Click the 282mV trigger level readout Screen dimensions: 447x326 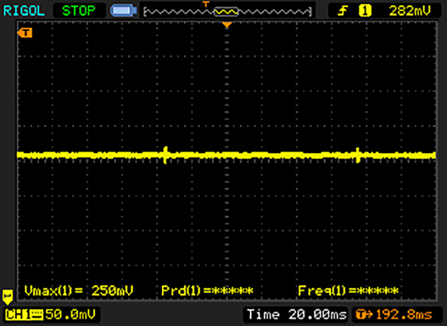click(410, 11)
